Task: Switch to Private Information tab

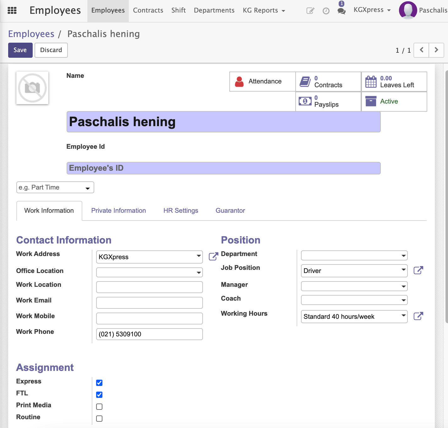Action: (118, 211)
